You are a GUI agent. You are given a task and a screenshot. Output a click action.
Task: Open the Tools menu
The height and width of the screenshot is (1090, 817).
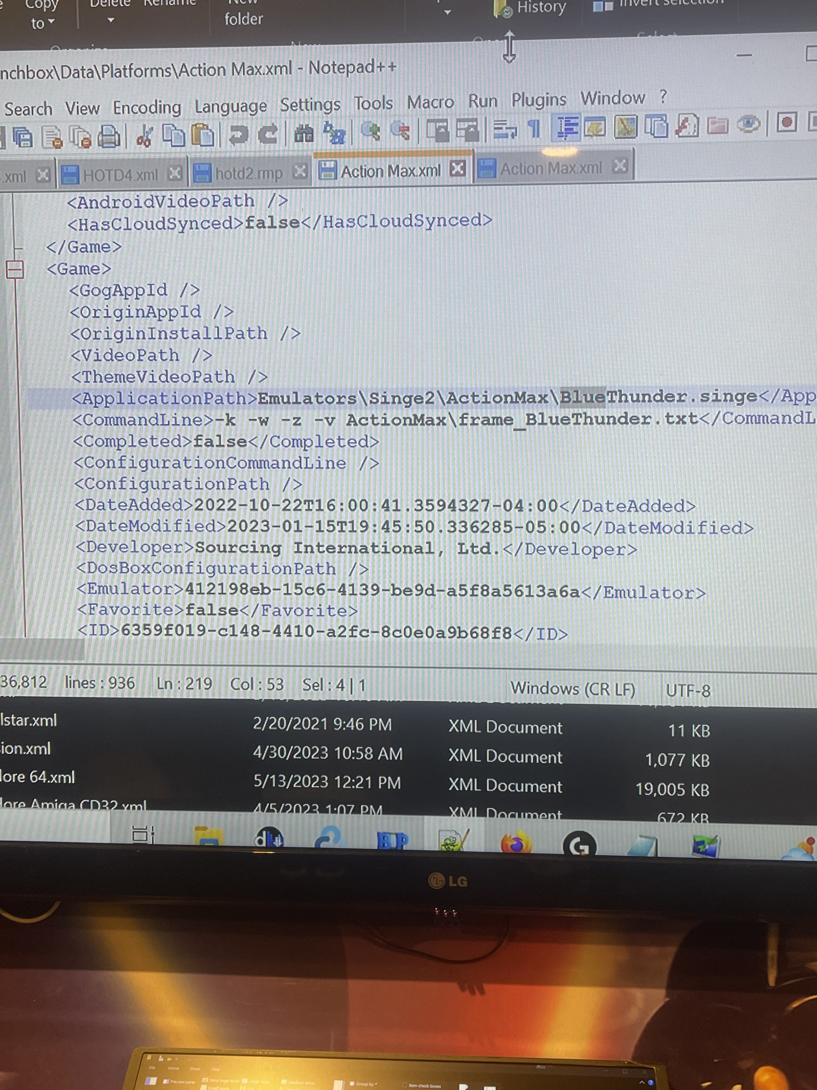click(x=373, y=103)
